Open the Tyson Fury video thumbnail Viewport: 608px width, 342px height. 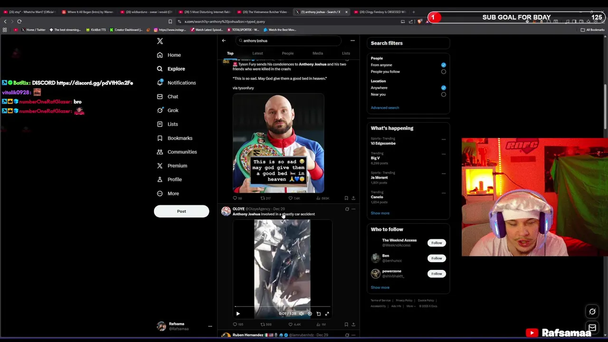click(x=278, y=143)
